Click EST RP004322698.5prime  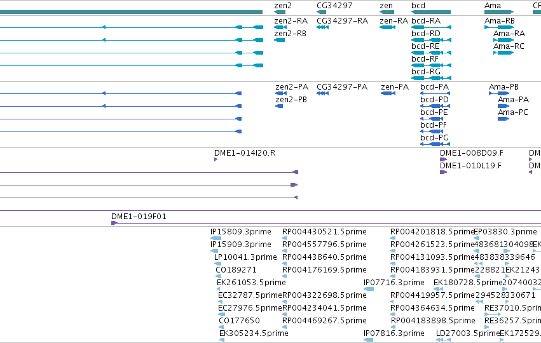pos(324,296)
